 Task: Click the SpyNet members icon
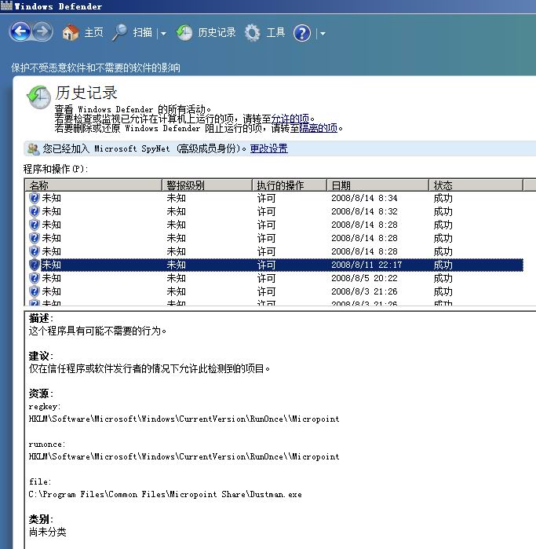tap(34, 149)
